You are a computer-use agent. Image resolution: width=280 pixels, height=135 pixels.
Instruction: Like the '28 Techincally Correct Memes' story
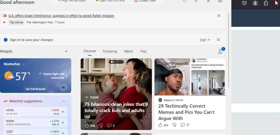160,125
